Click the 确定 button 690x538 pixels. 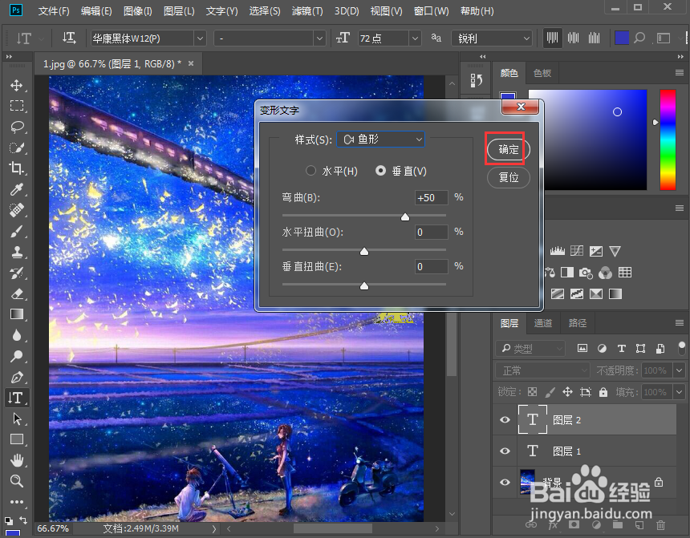[x=508, y=150]
